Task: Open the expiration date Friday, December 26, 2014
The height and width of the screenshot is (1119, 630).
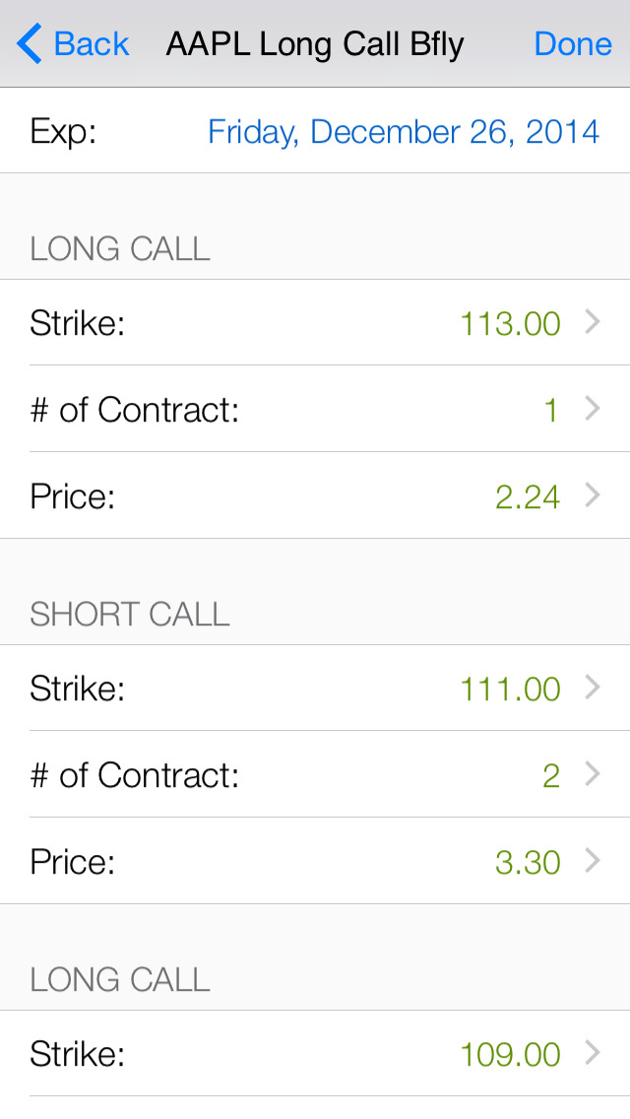Action: coord(404,131)
